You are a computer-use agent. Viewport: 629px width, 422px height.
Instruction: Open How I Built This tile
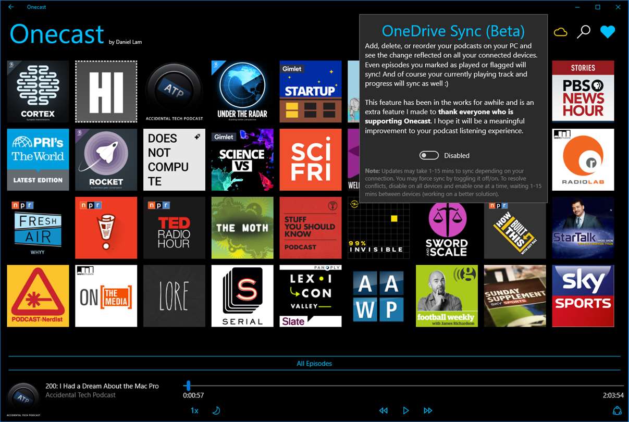[x=515, y=231]
